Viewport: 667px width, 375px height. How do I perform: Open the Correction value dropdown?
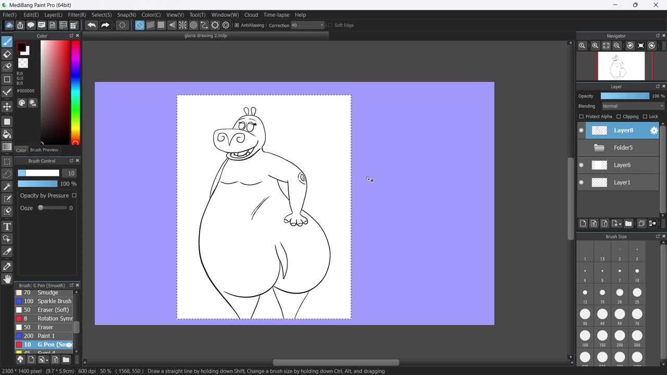click(x=307, y=25)
